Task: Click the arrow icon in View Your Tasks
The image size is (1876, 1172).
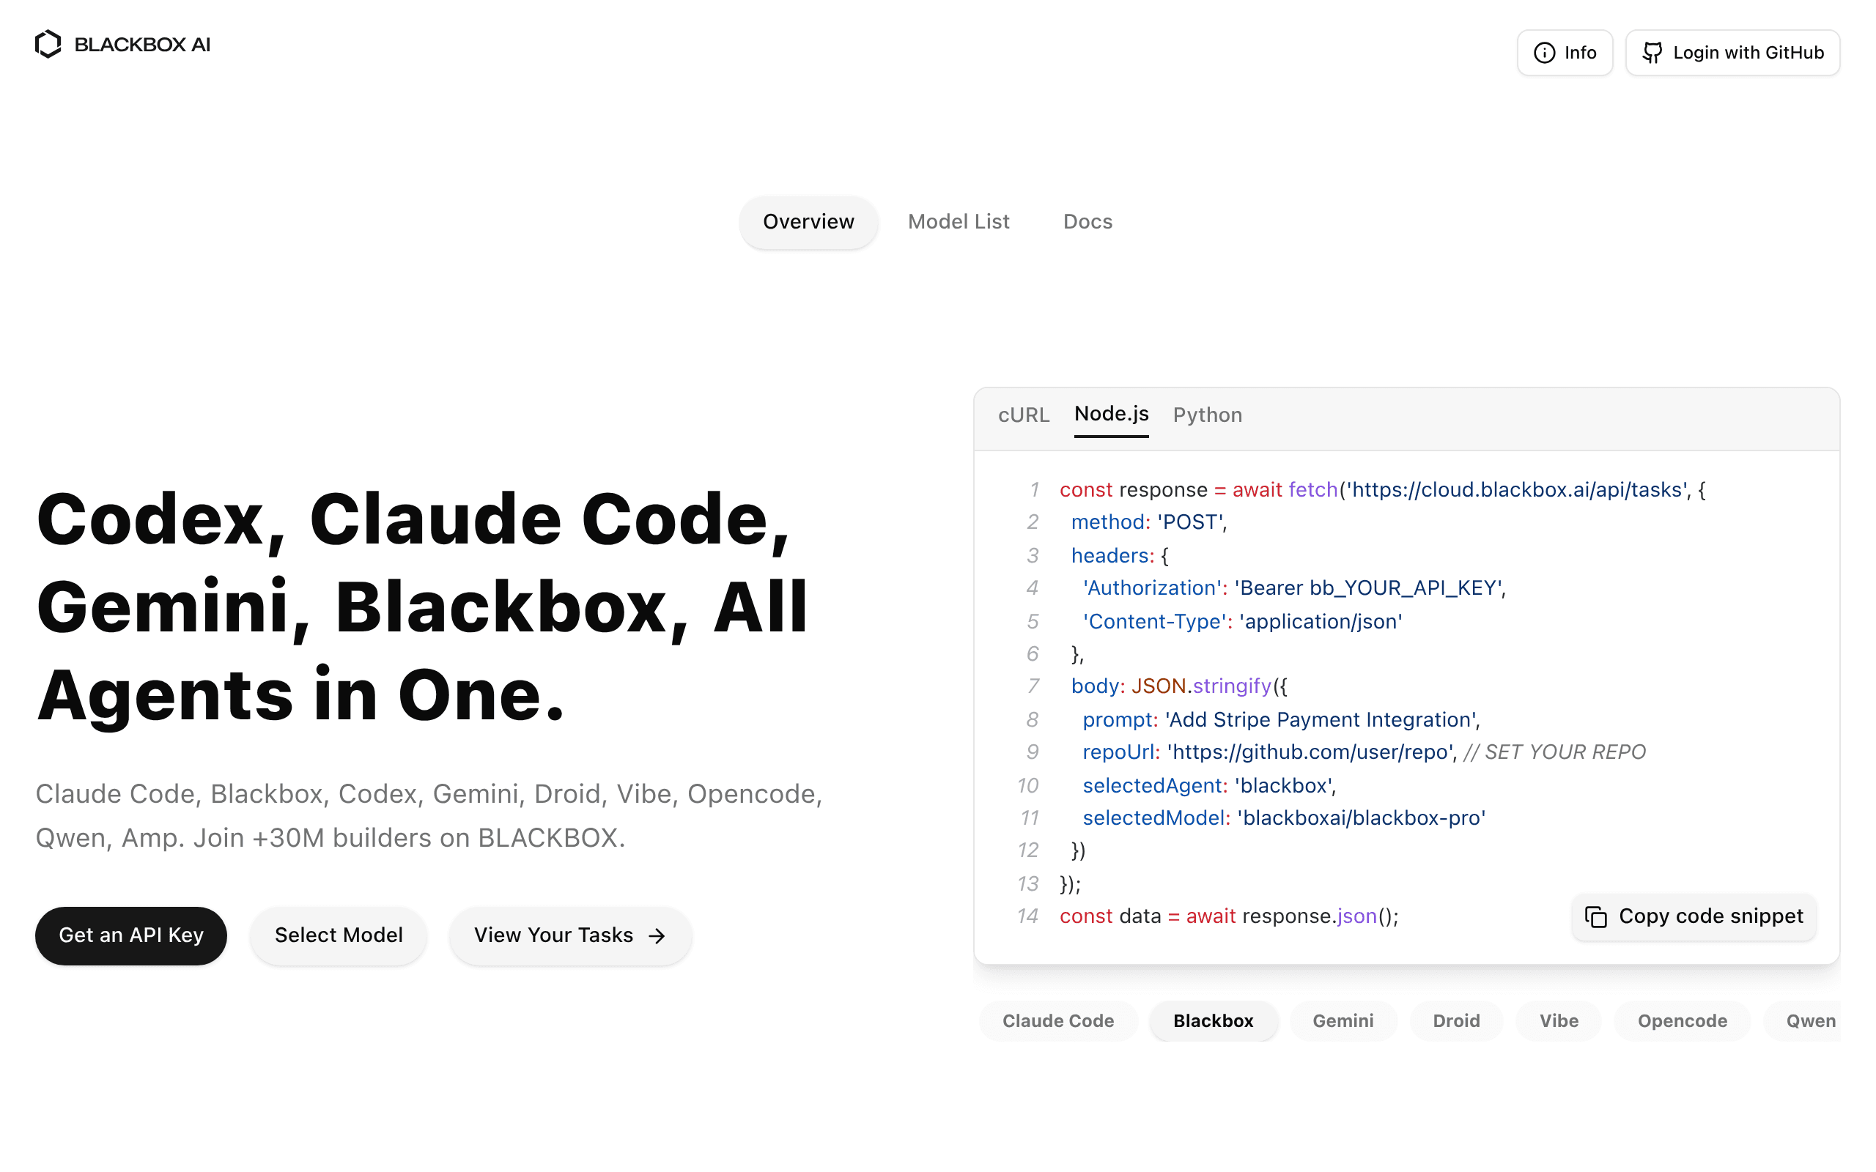Action: [657, 935]
